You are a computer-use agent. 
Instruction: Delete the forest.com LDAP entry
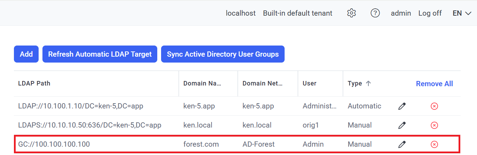434,144
